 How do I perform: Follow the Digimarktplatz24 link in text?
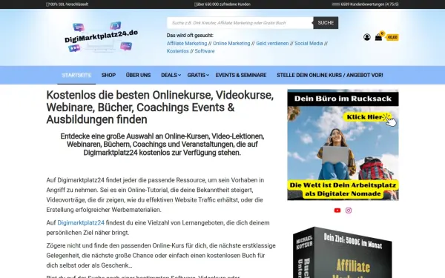[x=81, y=222]
